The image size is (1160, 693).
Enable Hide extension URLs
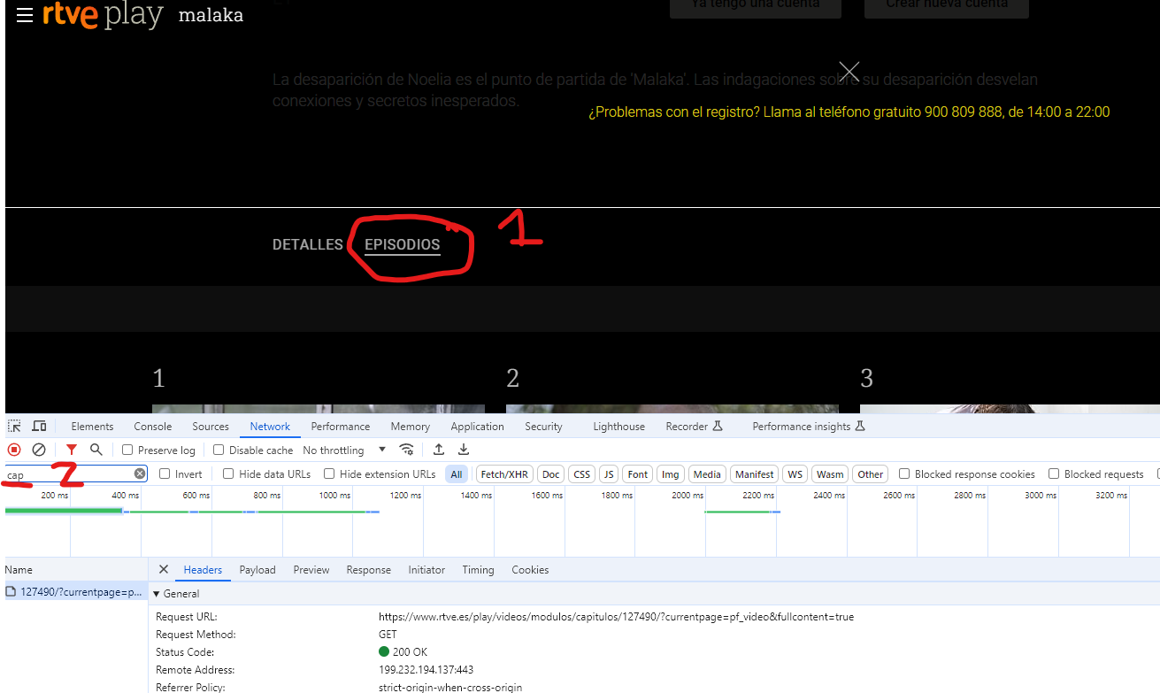[329, 474]
